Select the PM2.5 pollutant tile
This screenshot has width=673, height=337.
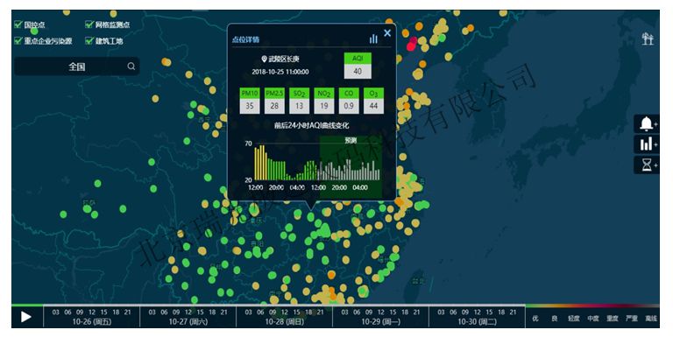tap(274, 101)
